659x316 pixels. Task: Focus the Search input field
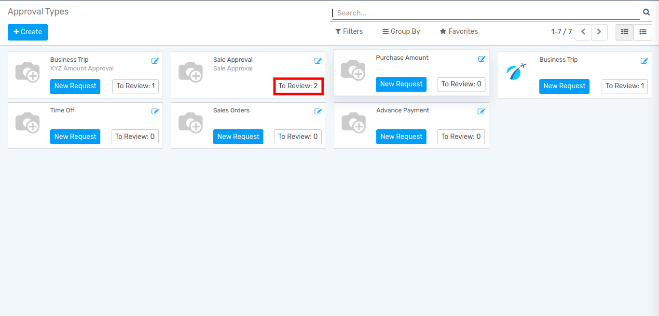point(486,13)
